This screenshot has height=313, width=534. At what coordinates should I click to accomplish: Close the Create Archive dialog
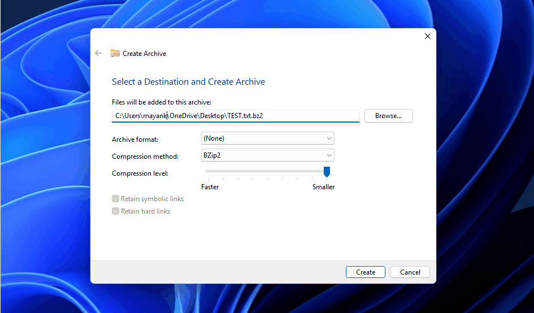[428, 36]
